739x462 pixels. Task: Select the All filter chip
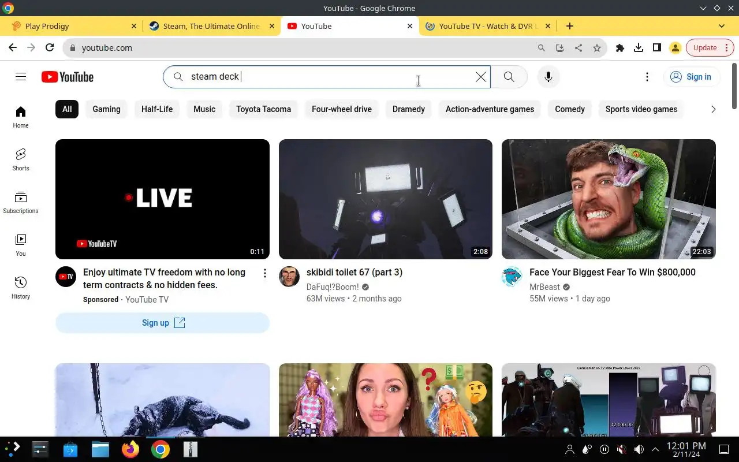[67, 109]
